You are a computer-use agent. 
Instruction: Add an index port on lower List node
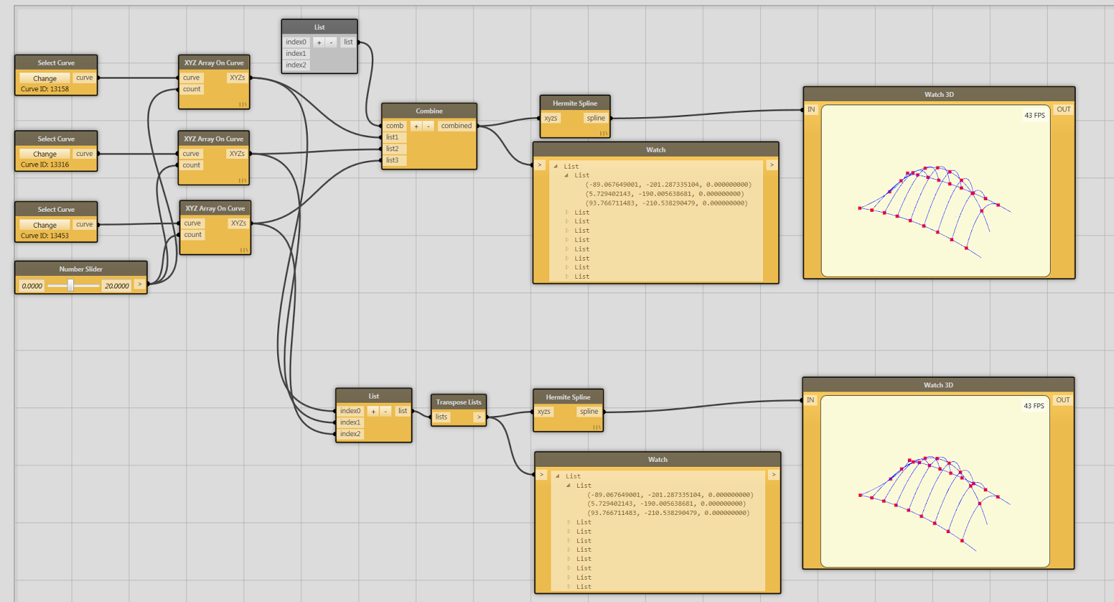point(372,411)
